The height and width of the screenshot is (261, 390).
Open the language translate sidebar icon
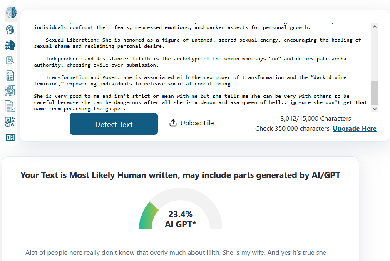(10, 122)
